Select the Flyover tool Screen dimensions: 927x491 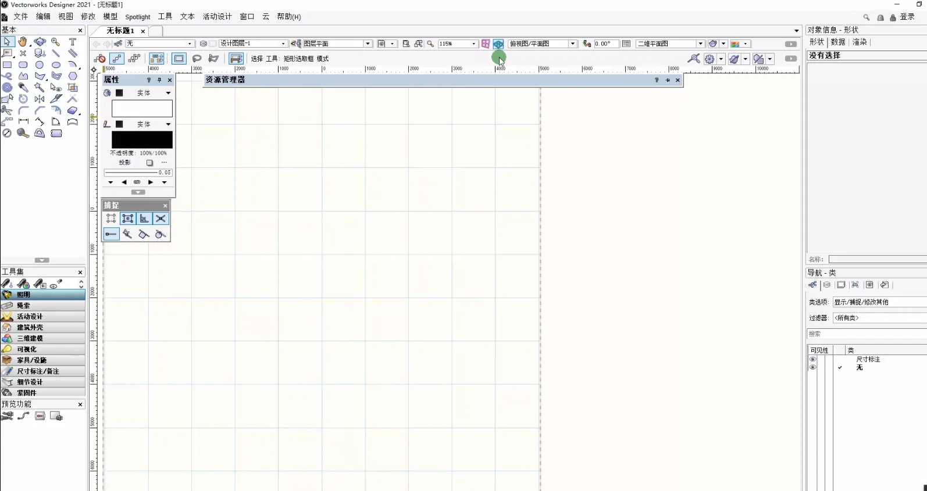(x=40, y=42)
